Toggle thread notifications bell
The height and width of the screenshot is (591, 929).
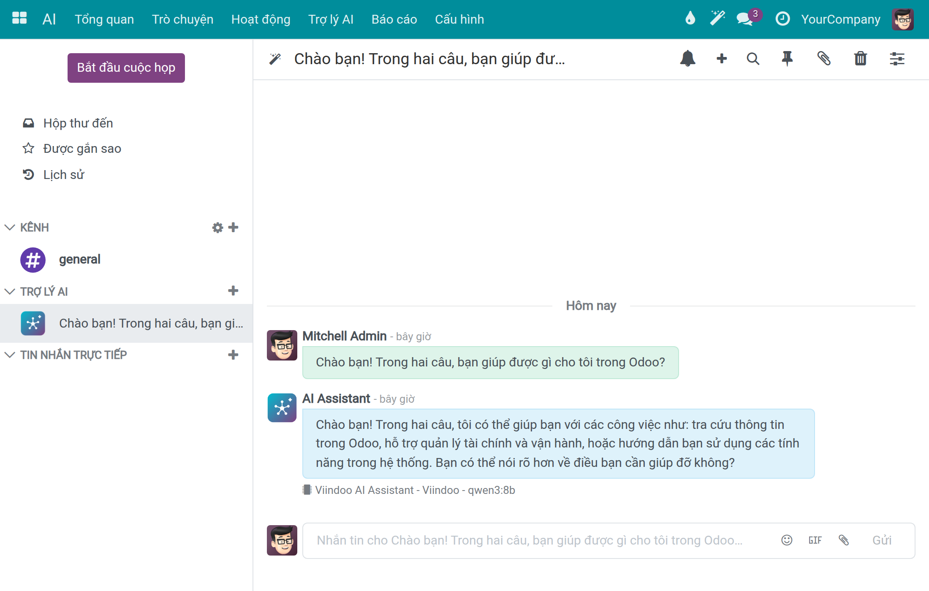coord(687,59)
